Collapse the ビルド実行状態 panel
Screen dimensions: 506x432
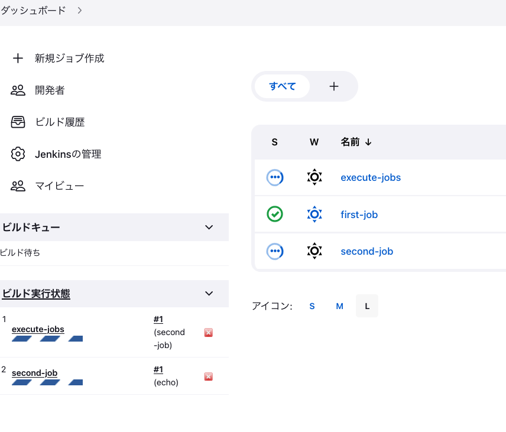coord(208,293)
